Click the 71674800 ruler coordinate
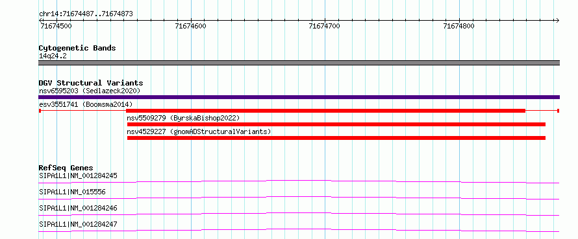Image resolution: width=578 pixels, height=239 pixels. tap(459, 27)
